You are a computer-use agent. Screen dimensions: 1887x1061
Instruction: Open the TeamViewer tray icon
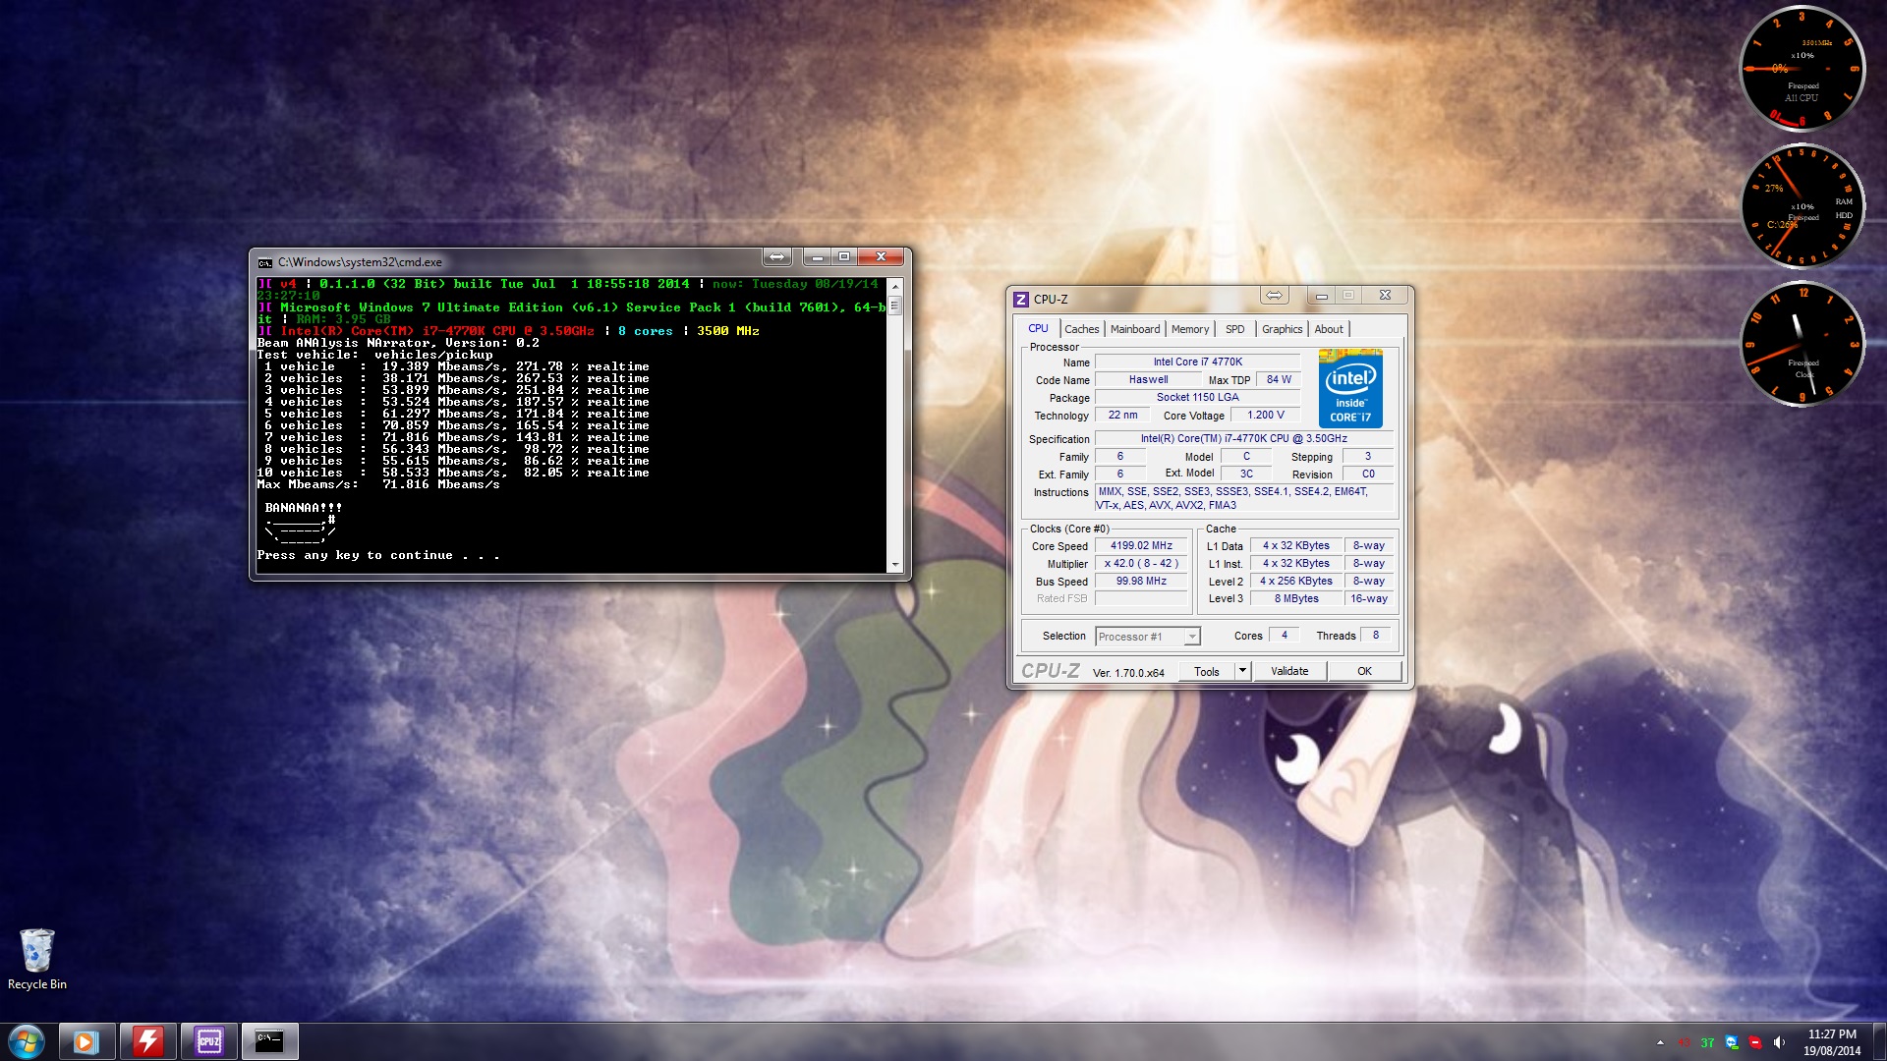tap(1731, 1042)
